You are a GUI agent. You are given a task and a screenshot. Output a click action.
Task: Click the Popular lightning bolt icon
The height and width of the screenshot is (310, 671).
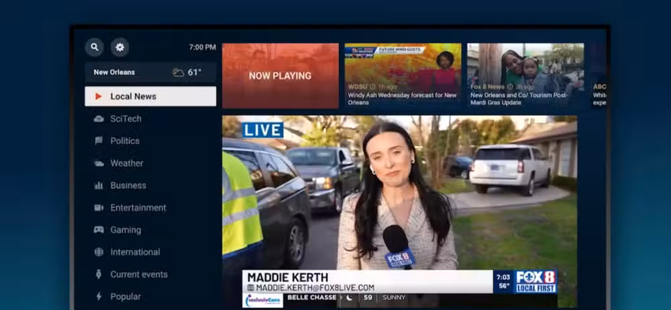(x=99, y=297)
